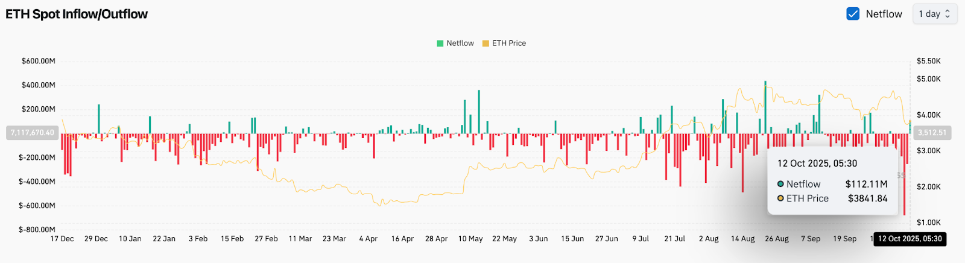Toggle Netflow series via legend text
The height and width of the screenshot is (263, 965).
460,43
